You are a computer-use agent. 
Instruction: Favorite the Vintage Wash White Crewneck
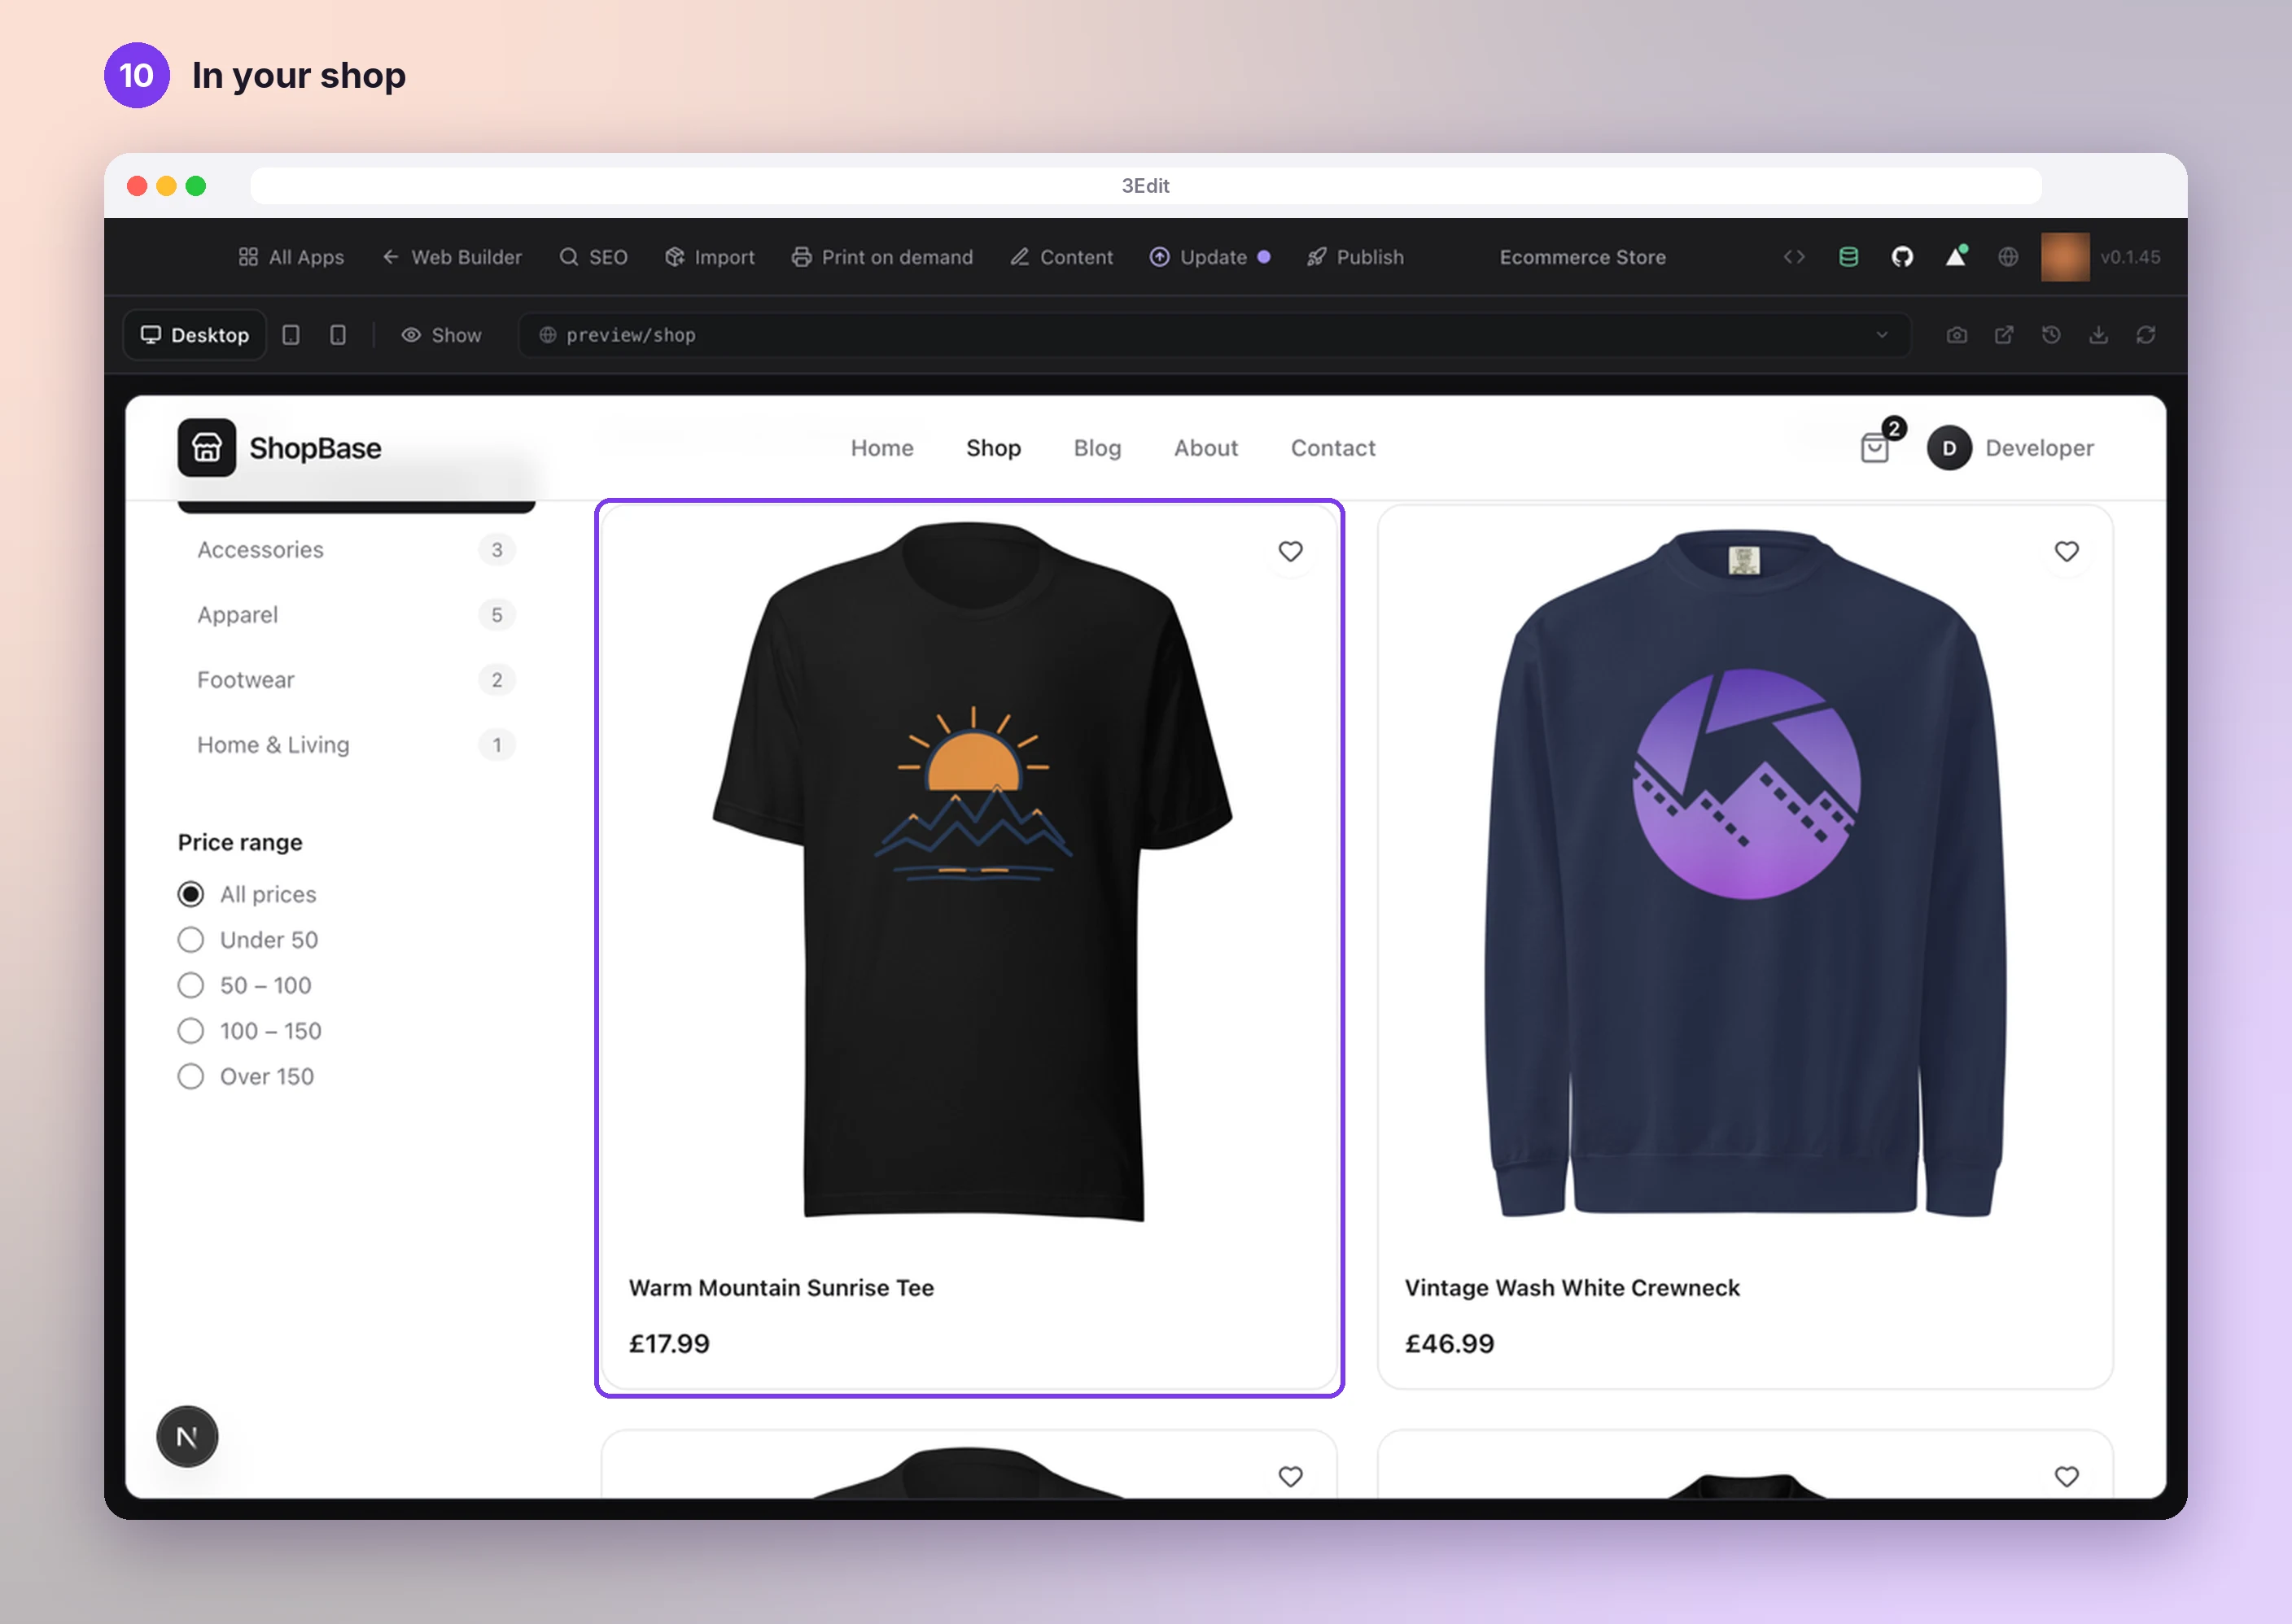point(2067,551)
